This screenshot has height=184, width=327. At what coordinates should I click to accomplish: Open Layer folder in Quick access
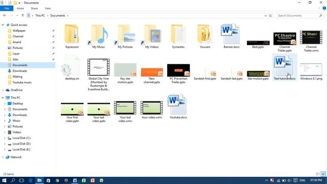point(16,54)
